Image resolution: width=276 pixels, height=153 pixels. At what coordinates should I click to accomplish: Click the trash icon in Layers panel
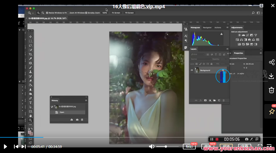point(223,100)
